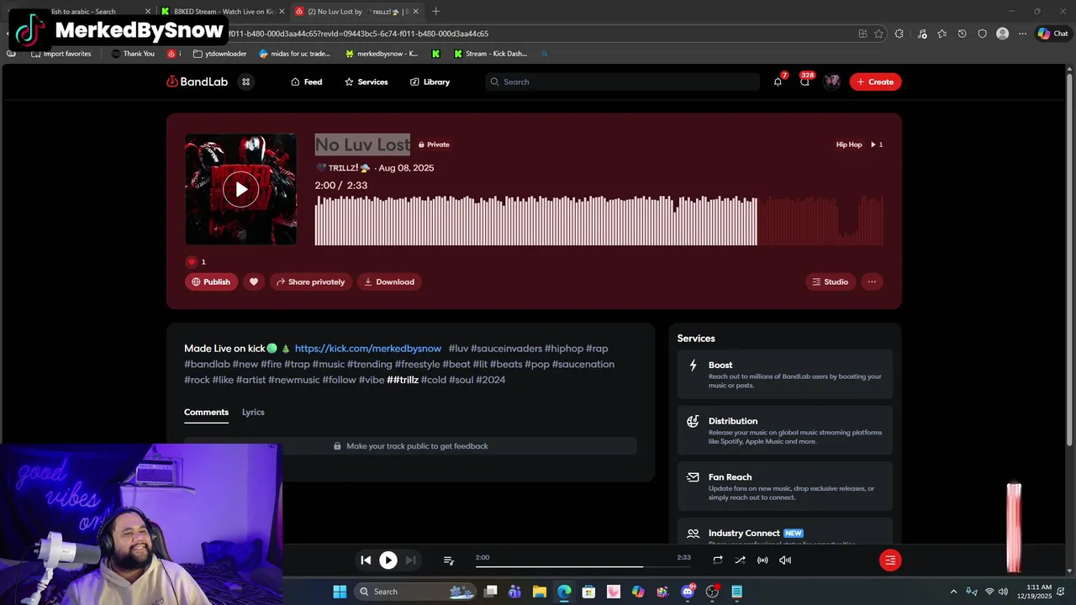This screenshot has height=605, width=1076.
Task: Play No Luv Lost from cover art
Action: (240, 189)
